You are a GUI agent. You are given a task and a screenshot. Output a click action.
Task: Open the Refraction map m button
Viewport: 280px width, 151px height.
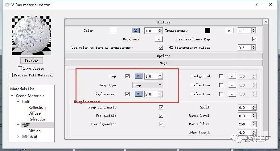[x=232, y=94]
